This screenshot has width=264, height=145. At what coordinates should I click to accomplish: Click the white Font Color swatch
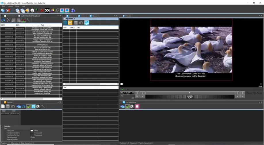[32, 131]
